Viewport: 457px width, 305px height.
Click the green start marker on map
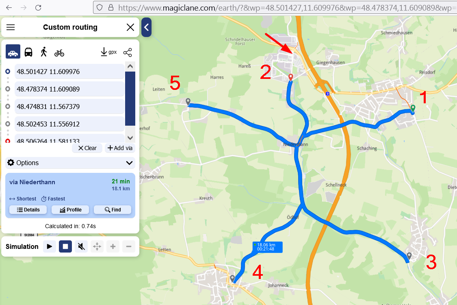(413, 108)
